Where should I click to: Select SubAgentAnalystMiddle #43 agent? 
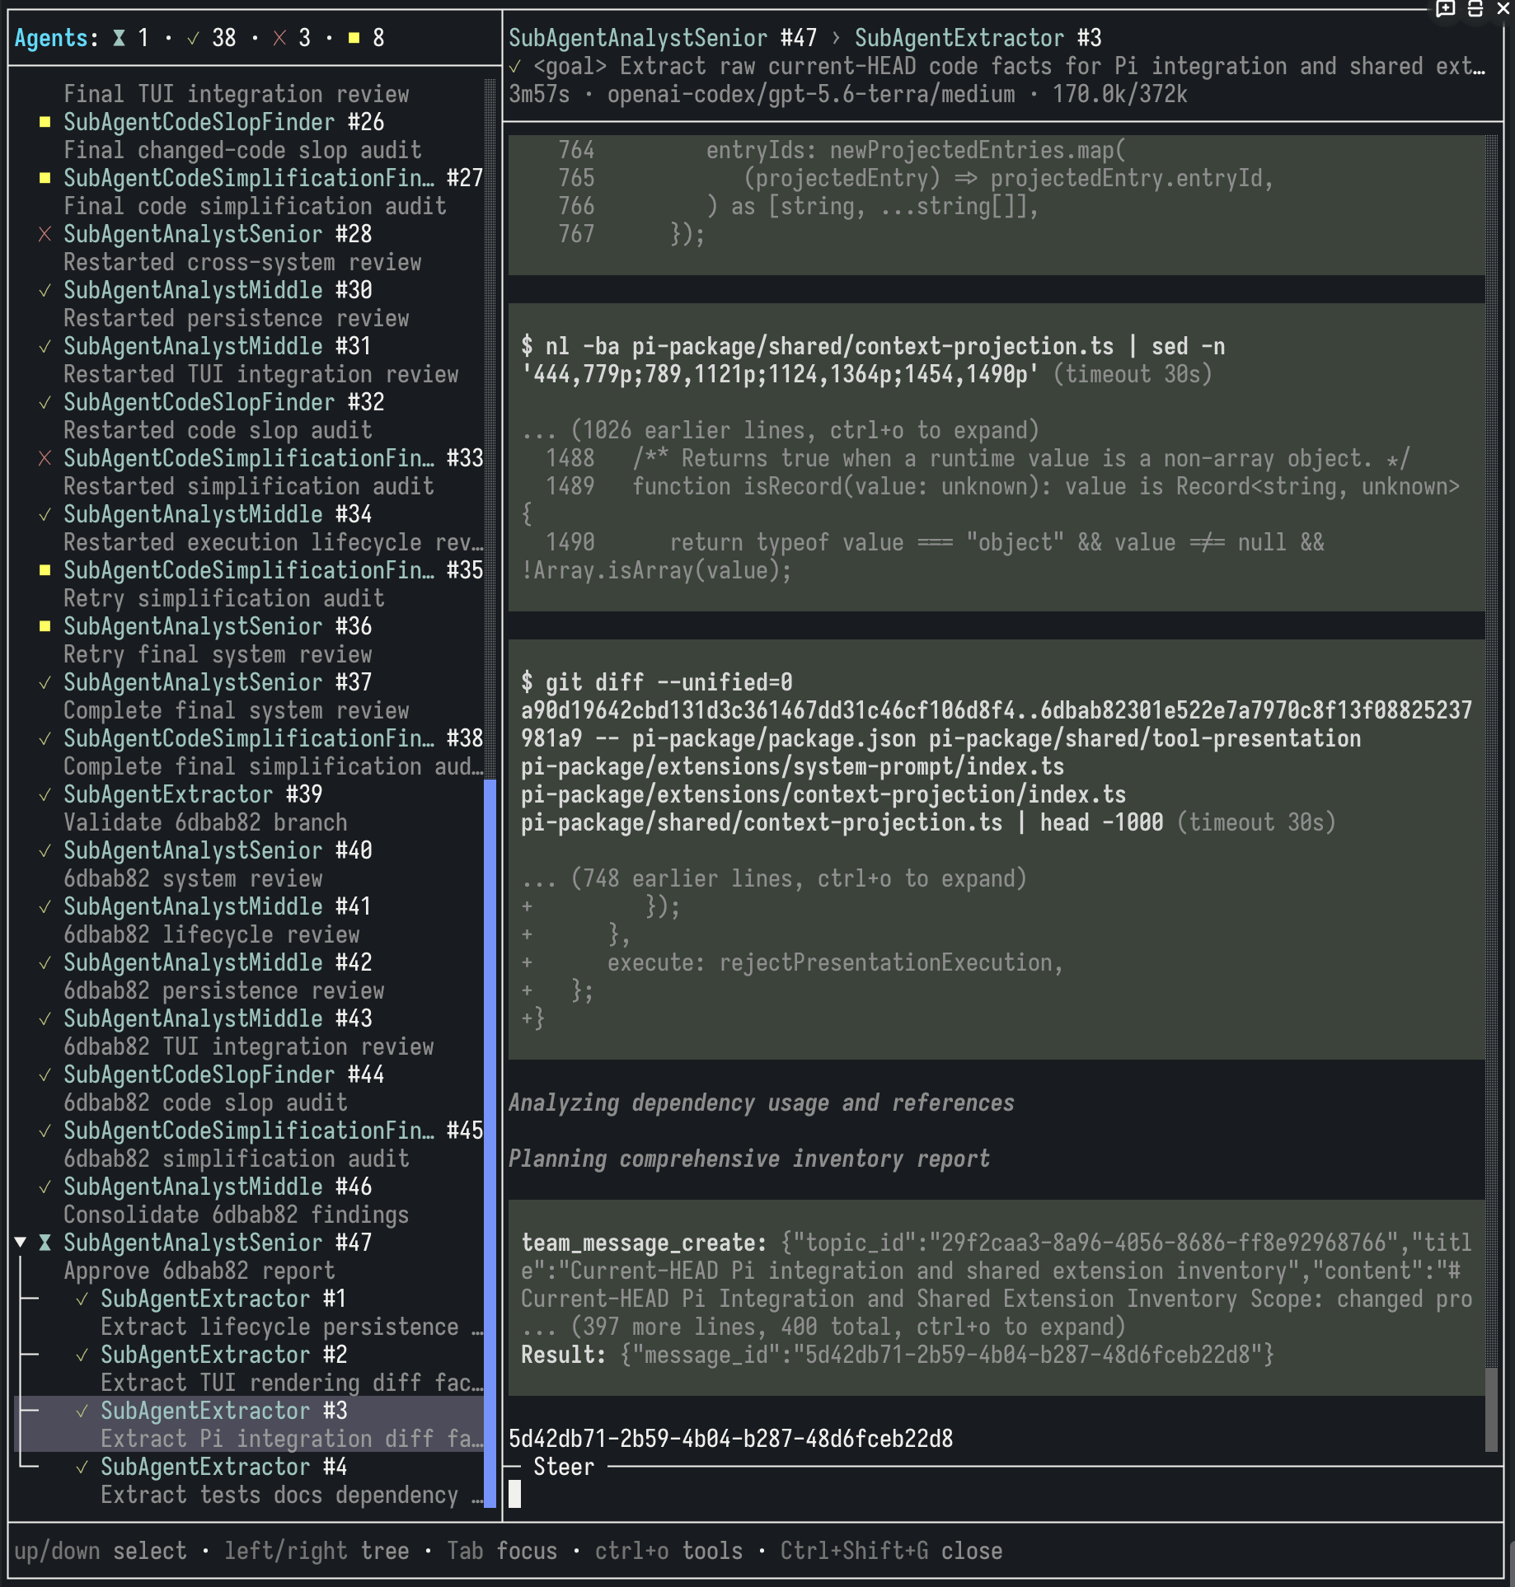point(218,1018)
